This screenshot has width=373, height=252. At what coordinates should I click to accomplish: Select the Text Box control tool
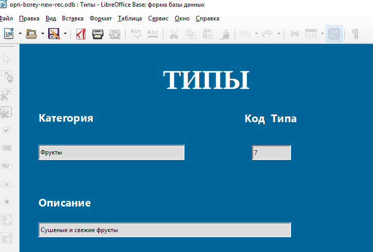[7, 148]
